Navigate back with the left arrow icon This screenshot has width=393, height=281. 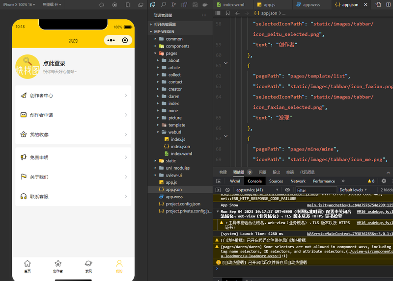pyautogui.click(x=237, y=13)
